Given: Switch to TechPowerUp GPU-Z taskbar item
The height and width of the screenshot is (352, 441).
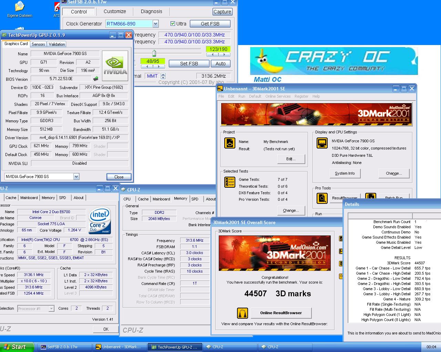Looking at the screenshot, I should pyautogui.click(x=175, y=347).
